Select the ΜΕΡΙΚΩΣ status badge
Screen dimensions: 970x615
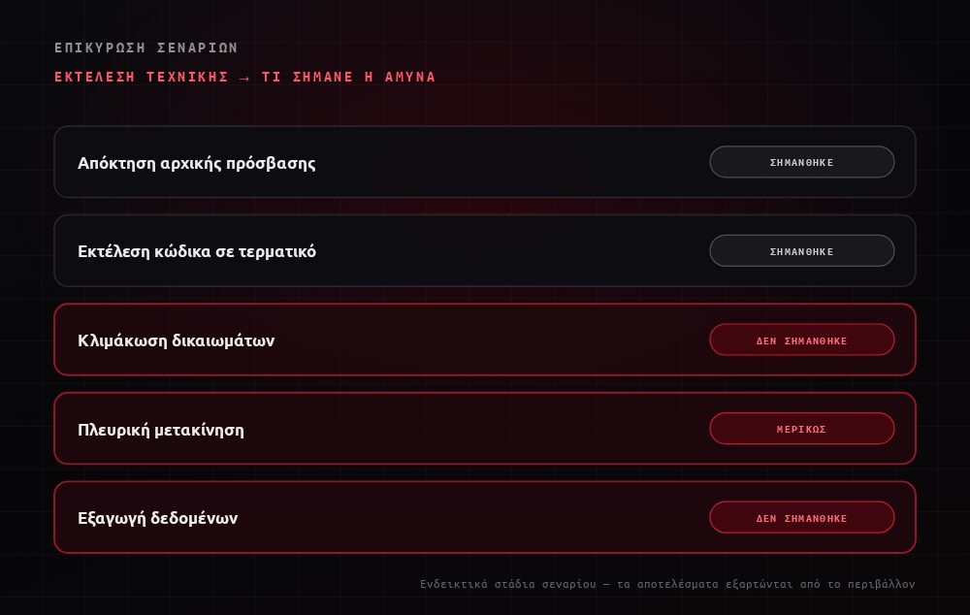[x=802, y=429]
